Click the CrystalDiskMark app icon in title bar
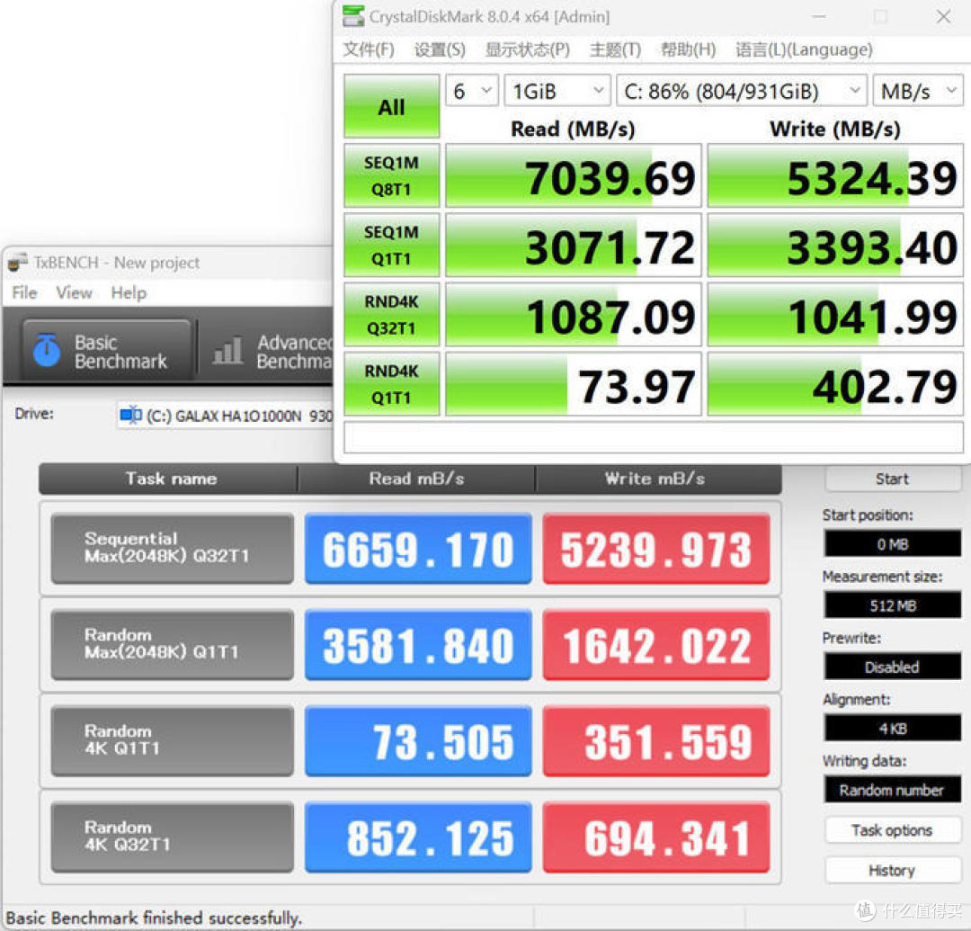 (x=353, y=15)
